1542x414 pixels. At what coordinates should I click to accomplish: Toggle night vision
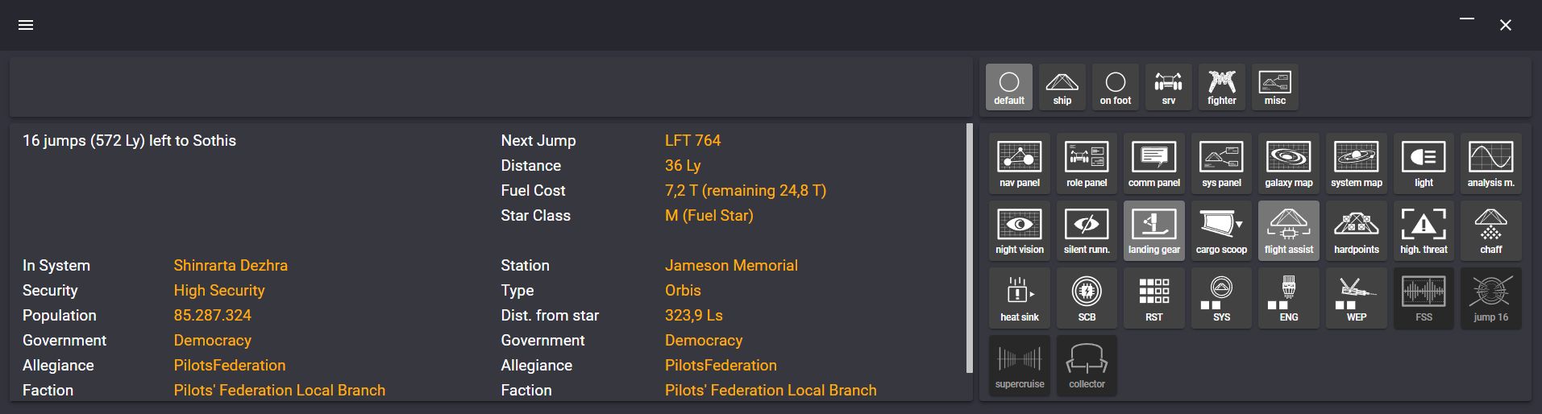(1019, 230)
